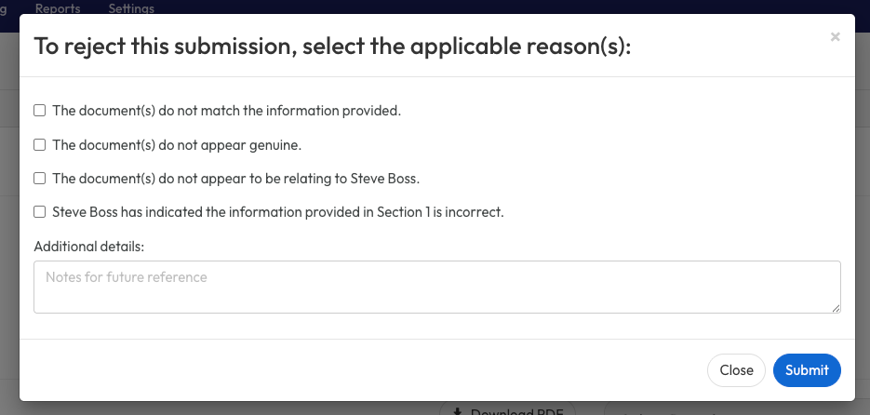Enable 'not relating to Steve Boss' checkbox
The image size is (870, 415).
coord(40,179)
